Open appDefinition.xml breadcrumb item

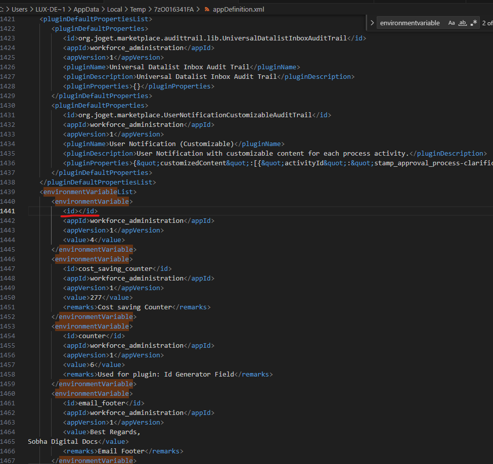click(238, 10)
